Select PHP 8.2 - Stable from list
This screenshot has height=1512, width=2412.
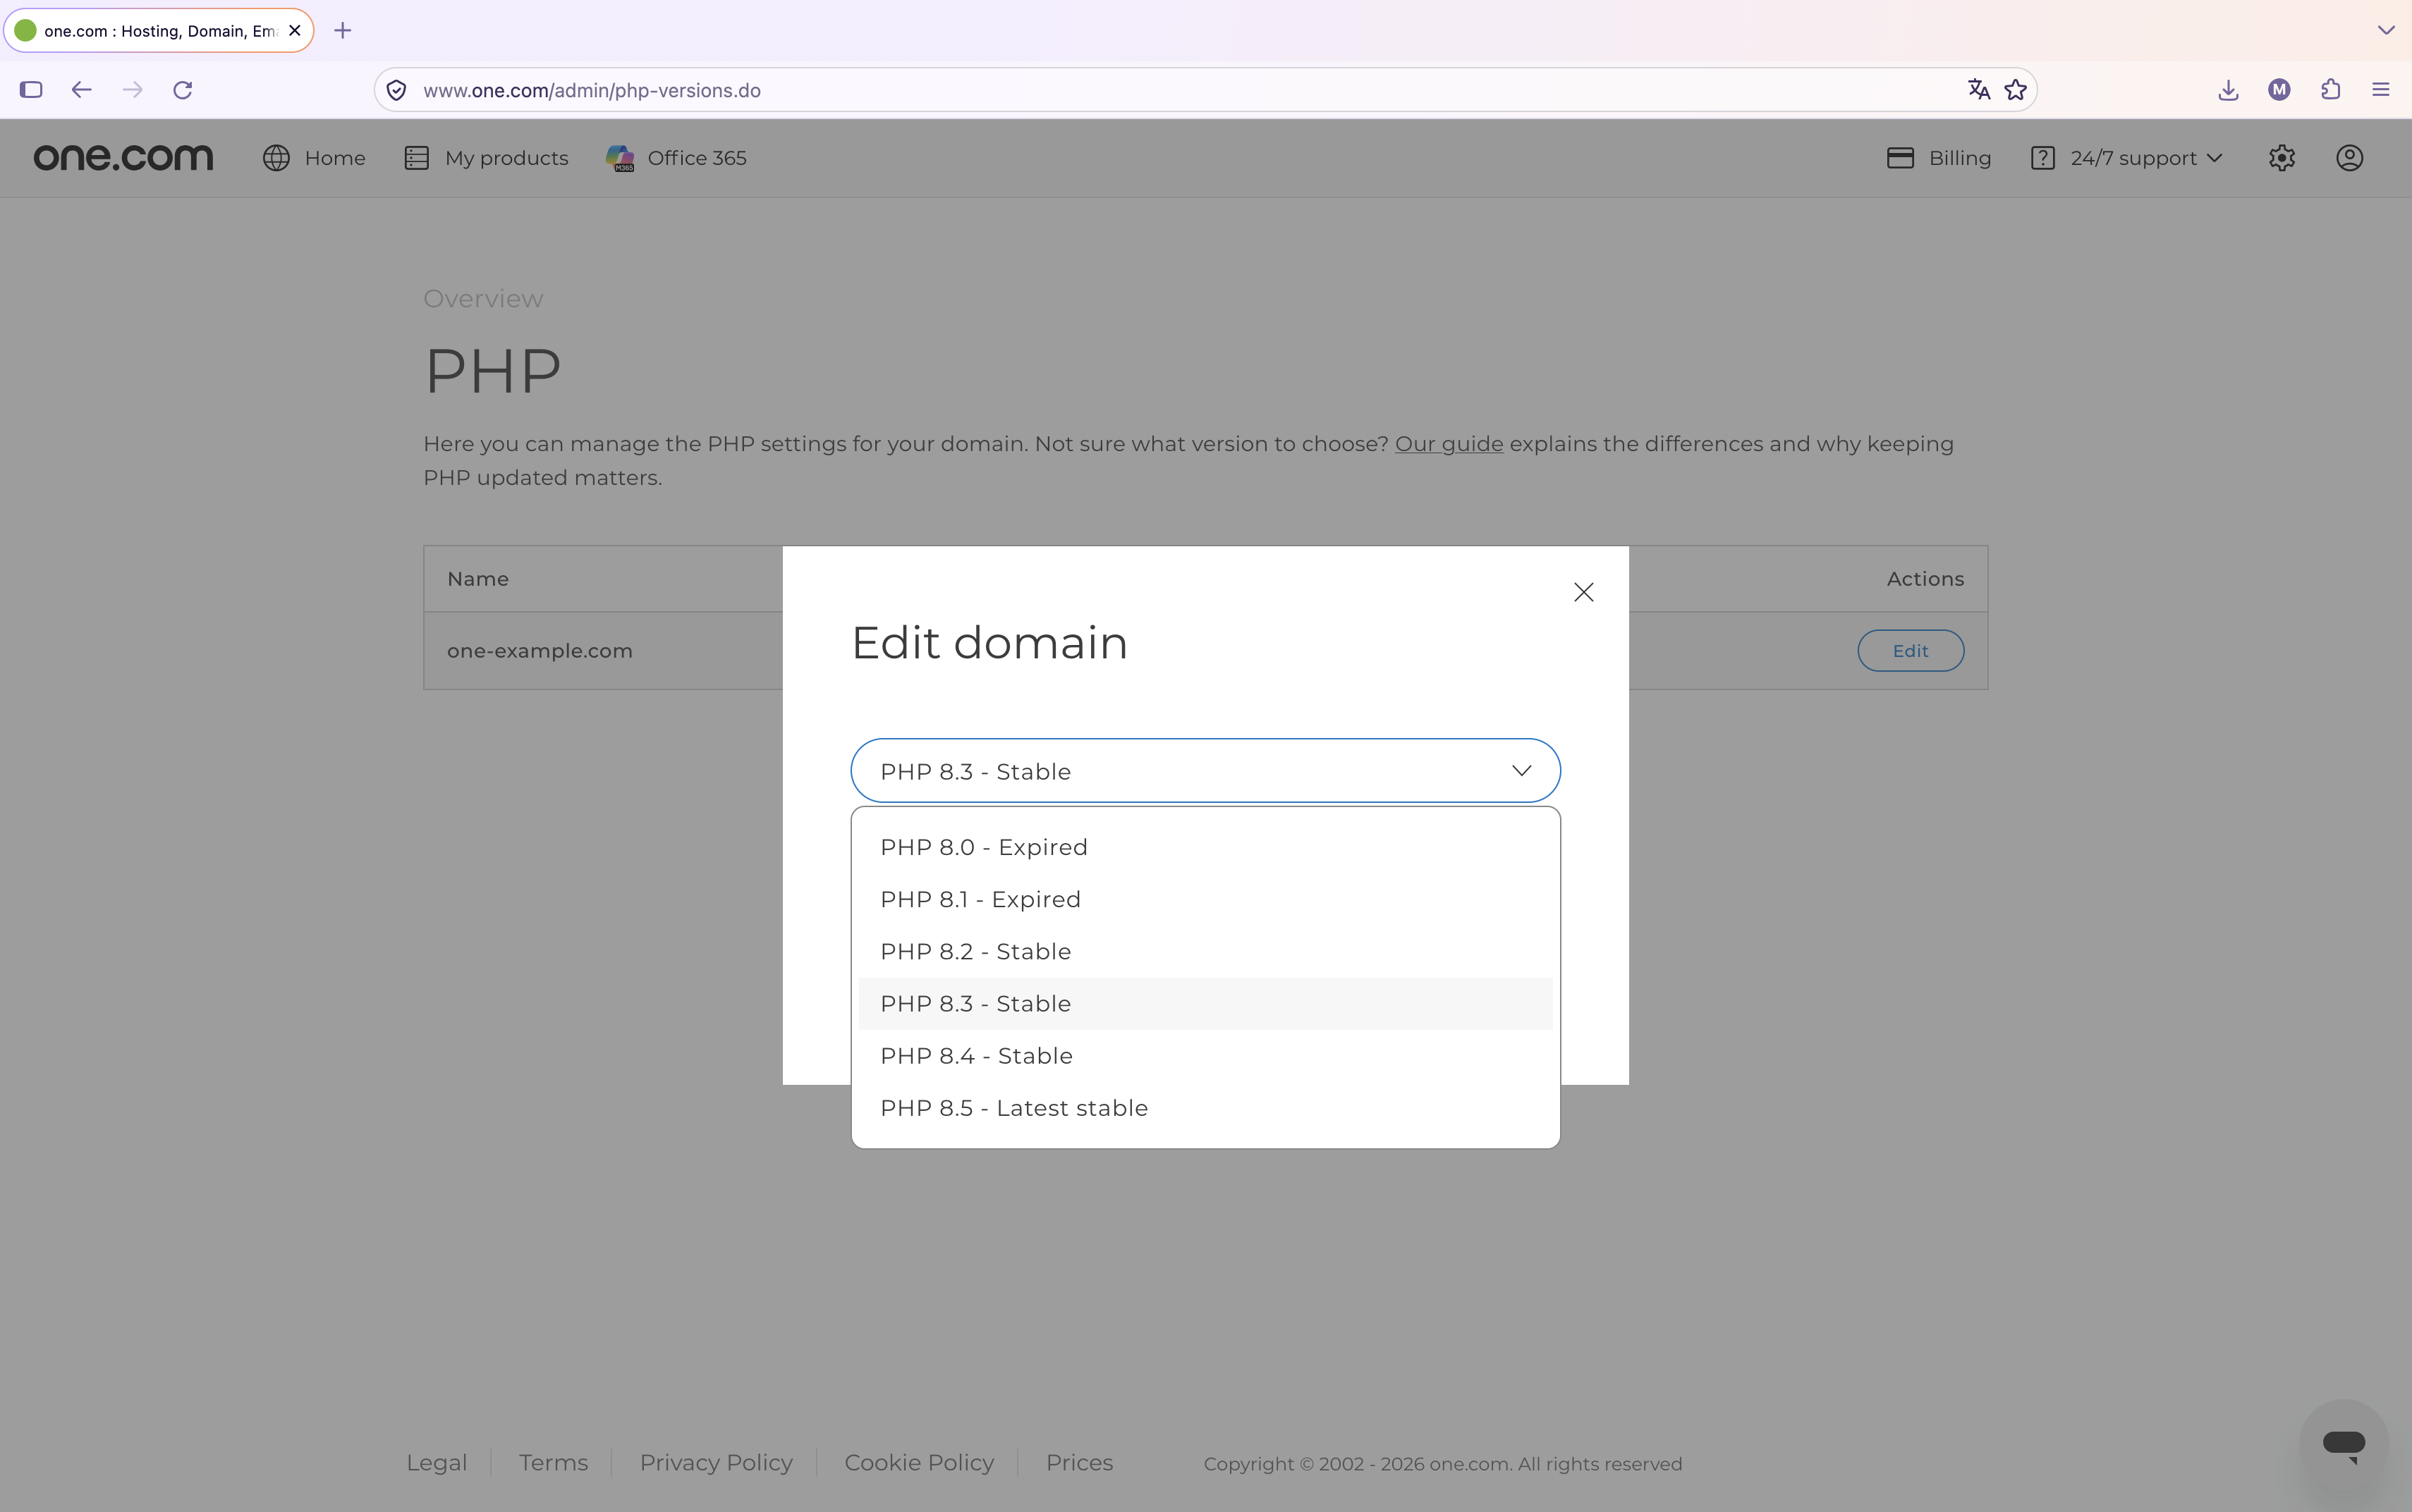(1205, 951)
